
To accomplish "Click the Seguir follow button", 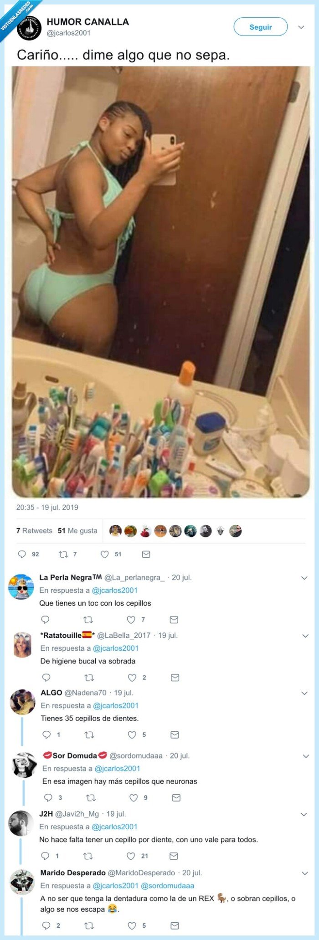I will click(x=260, y=27).
